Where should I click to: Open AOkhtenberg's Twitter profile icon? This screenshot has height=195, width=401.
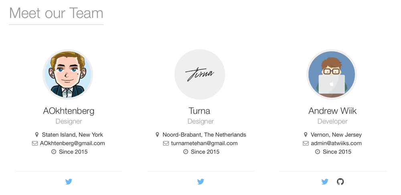click(69, 182)
